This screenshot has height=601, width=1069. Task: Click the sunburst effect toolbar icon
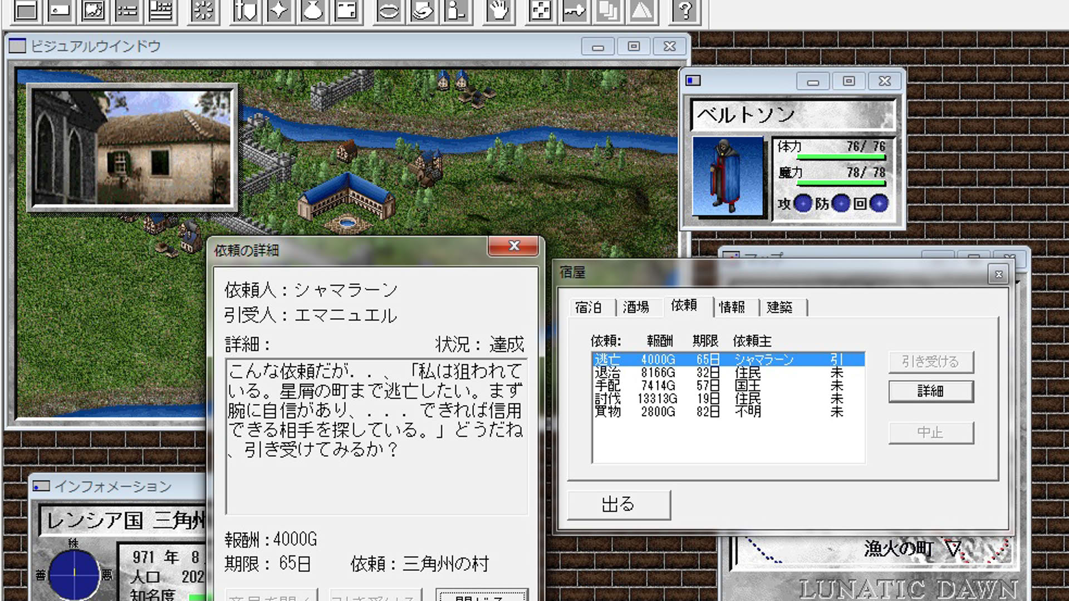203,11
